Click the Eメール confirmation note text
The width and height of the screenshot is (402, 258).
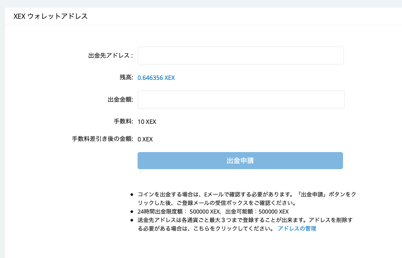click(x=247, y=199)
